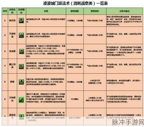The height and width of the screenshot is (127, 144).
Task: Select serial number 1 cell
Action: [x=5, y=21]
